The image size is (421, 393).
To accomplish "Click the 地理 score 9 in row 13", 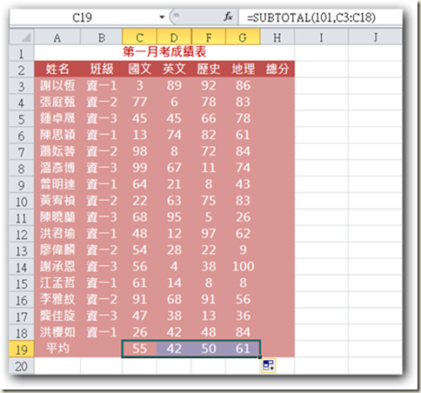I will tap(243, 250).
